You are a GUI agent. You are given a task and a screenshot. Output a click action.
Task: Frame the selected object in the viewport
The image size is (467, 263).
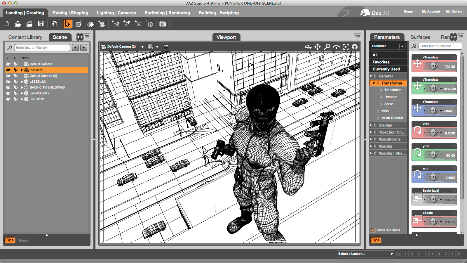click(x=346, y=47)
